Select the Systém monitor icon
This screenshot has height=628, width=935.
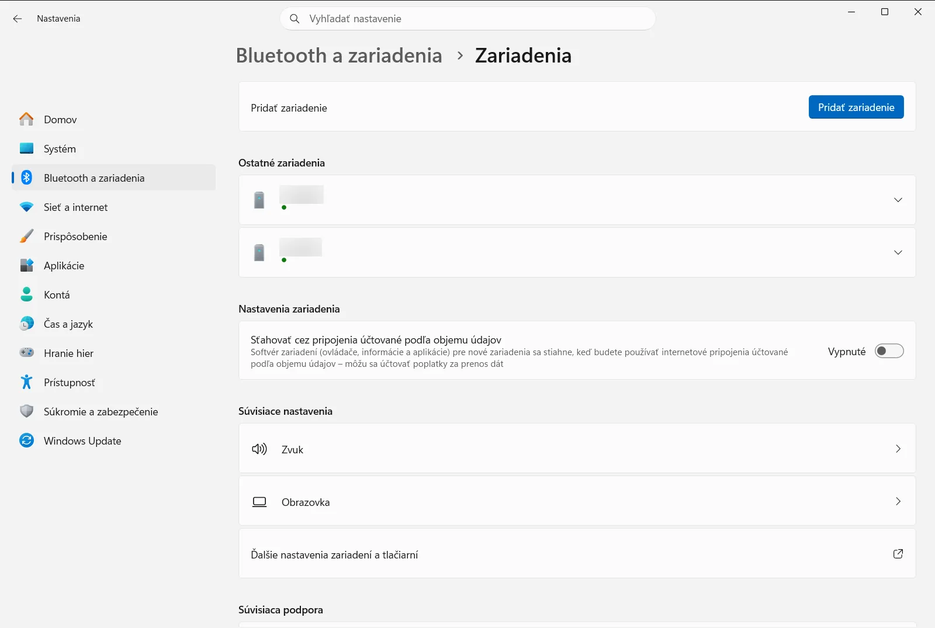click(26, 148)
